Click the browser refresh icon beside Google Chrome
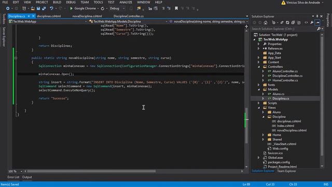The width and height of the screenshot is (332, 187). 103,8
